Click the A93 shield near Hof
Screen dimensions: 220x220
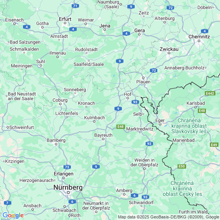pos(135,102)
